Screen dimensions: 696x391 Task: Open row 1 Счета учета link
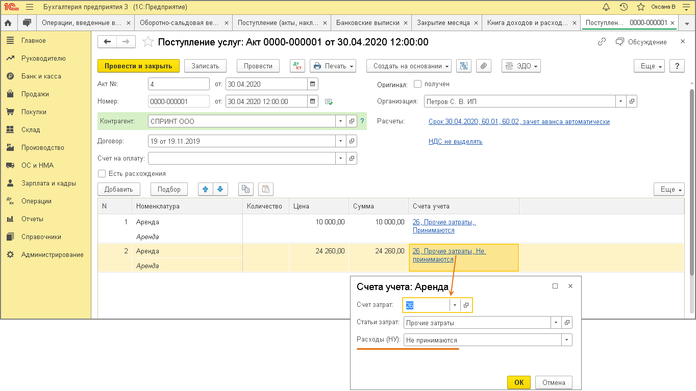tap(444, 226)
